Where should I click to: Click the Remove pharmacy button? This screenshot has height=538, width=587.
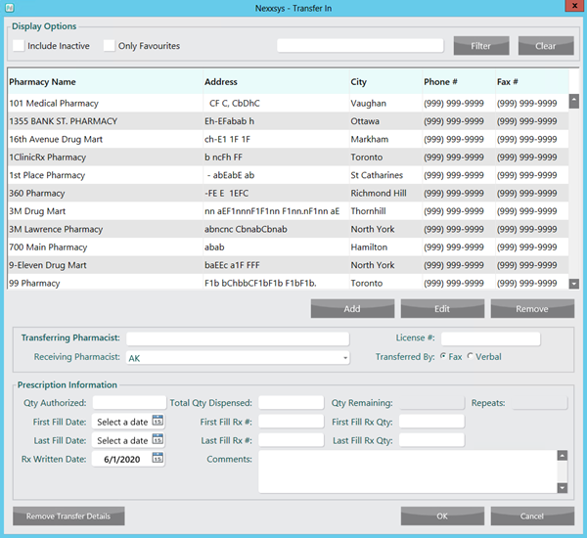[532, 308]
